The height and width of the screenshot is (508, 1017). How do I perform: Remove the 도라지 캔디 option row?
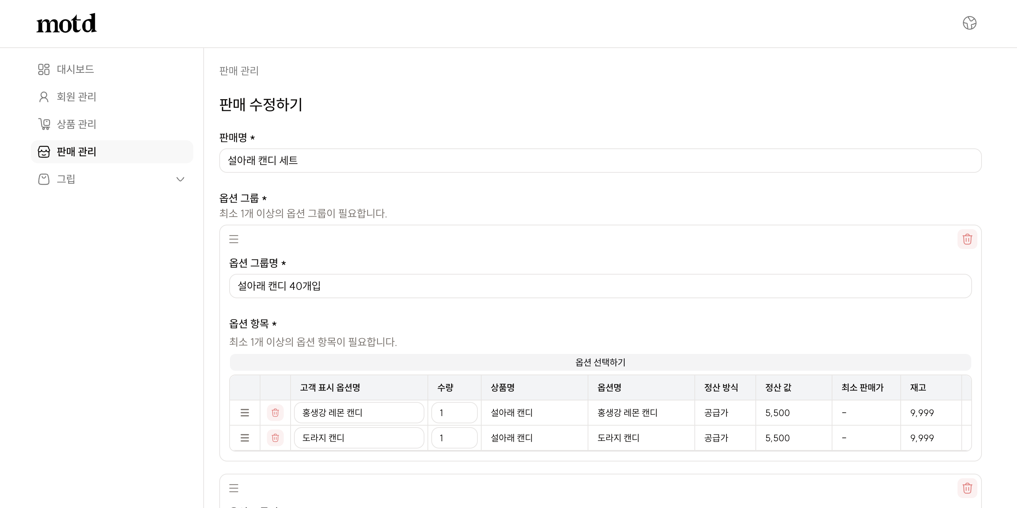tap(275, 438)
